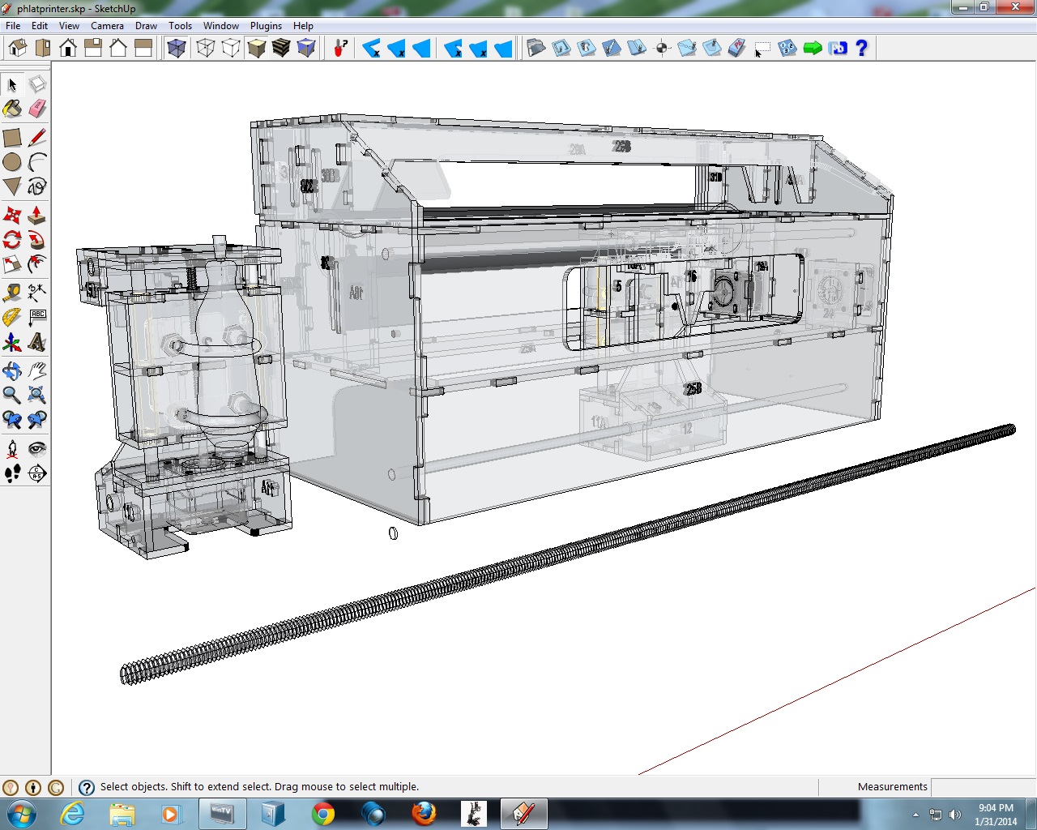Activate the Push/Pull tool
1037x830 pixels.
(x=37, y=216)
